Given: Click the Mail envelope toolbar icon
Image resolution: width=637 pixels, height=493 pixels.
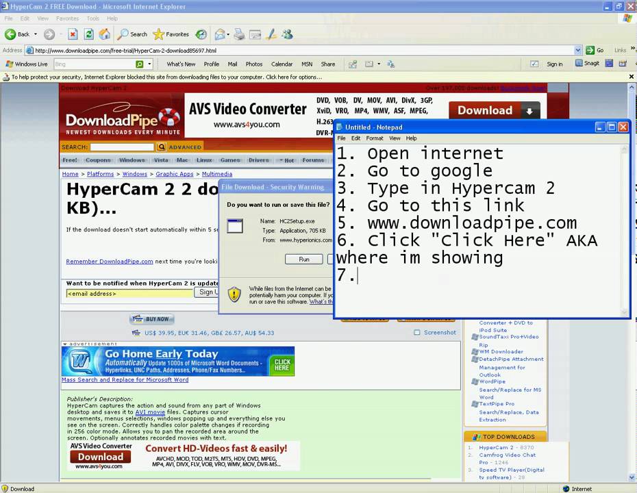Looking at the screenshot, I should coord(220,34).
